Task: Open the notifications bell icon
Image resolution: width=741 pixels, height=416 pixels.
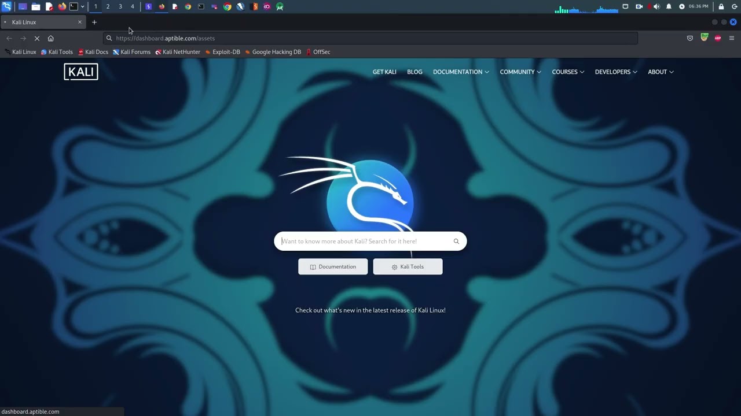Action: [669, 6]
